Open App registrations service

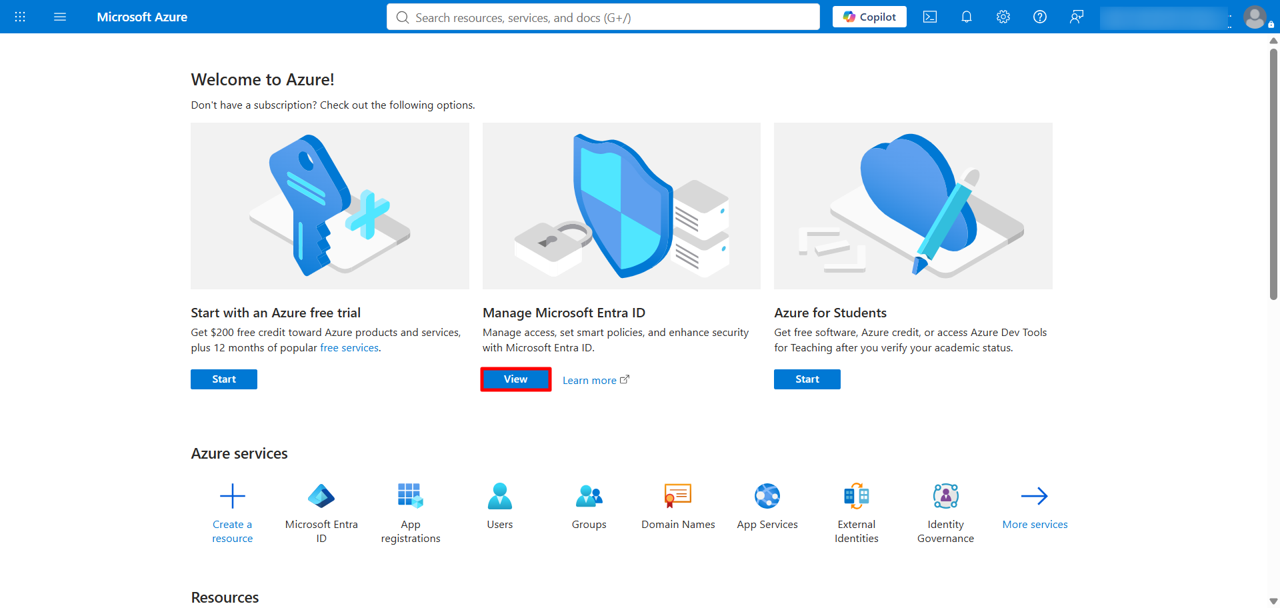point(411,513)
